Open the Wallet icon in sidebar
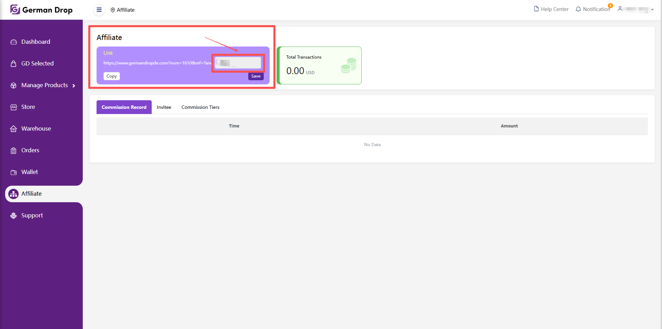The height and width of the screenshot is (329, 662). 13,172
